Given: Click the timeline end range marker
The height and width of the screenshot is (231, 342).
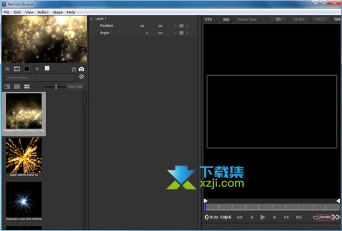Looking at the screenshot, I should click(x=338, y=201).
